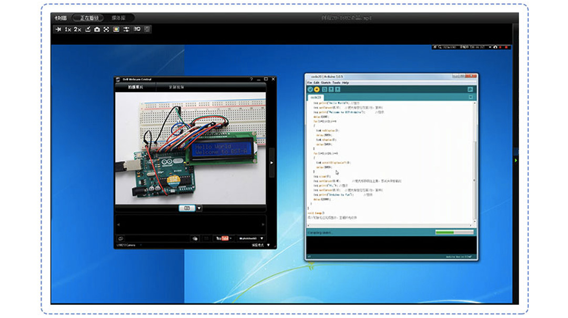Set video size to 1x
568x318 pixels.
coord(68,29)
